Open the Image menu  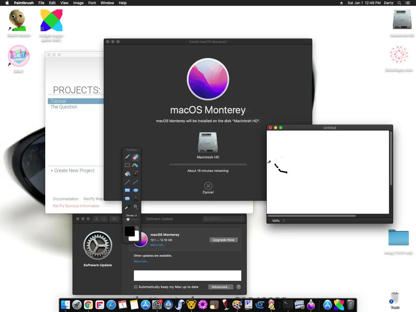78,3
